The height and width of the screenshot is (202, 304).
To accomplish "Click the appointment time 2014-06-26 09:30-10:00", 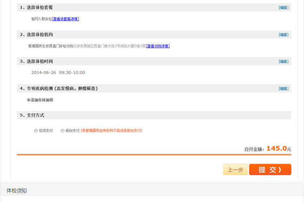I will [x=58, y=73].
